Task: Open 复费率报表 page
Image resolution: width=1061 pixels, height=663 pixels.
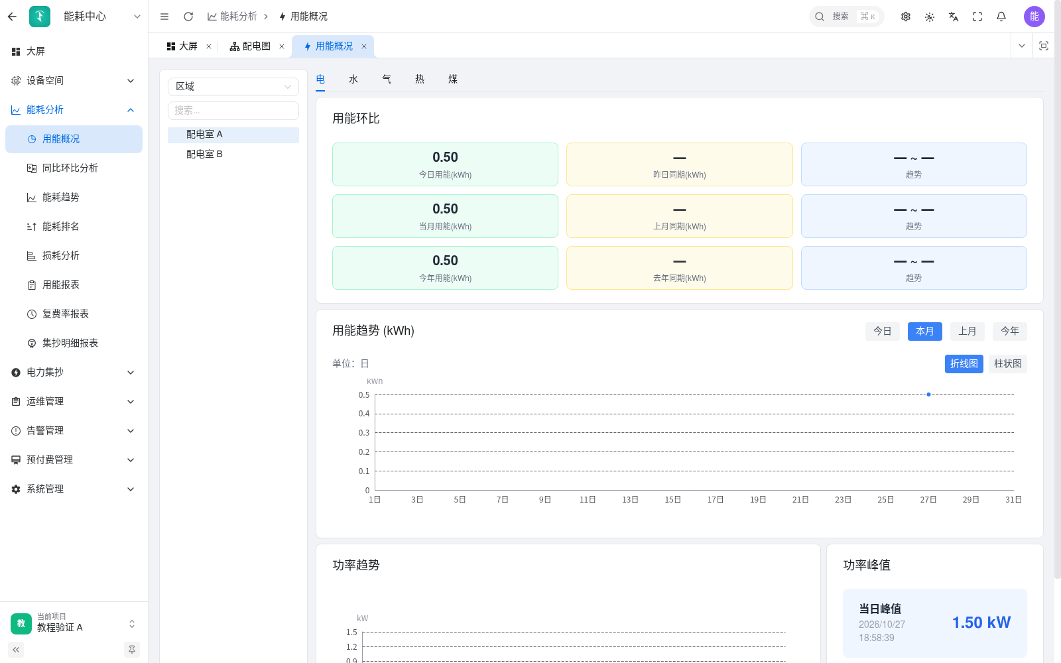Action: [x=74, y=314]
